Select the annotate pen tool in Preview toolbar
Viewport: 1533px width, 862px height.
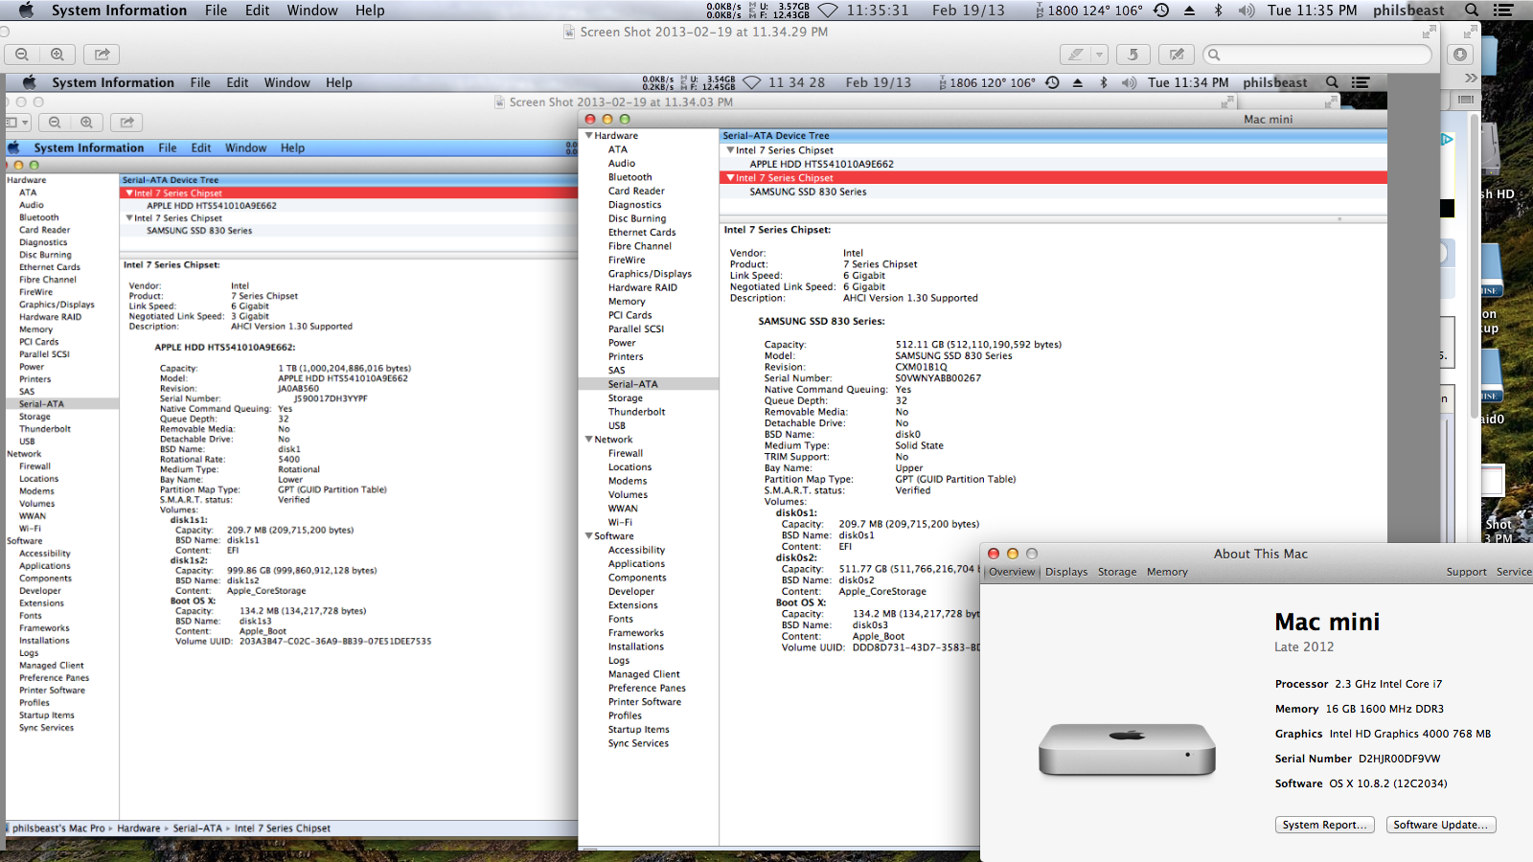tap(1076, 55)
